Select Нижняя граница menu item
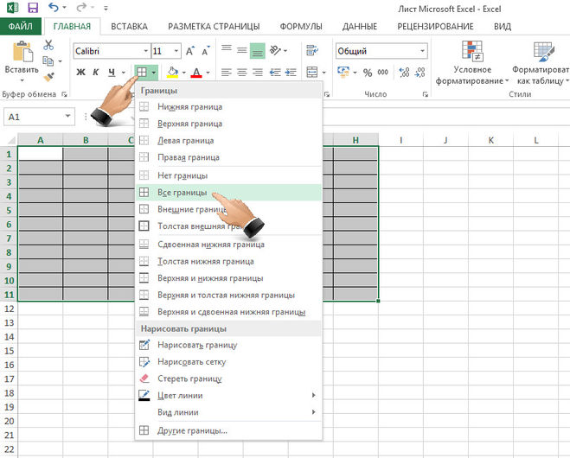Image resolution: width=570 pixels, height=458 pixels. [x=228, y=107]
